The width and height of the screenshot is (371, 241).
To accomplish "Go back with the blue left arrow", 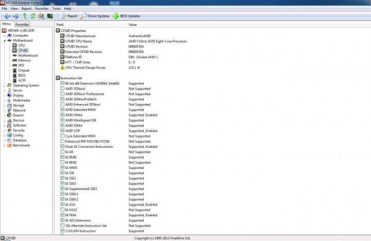I will pyautogui.click(x=7, y=16).
